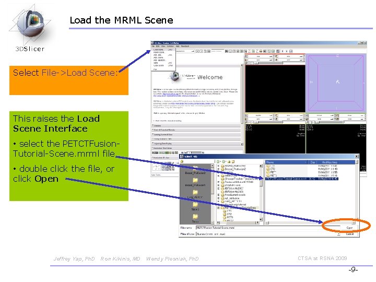Expand Breast_Perfusion2 node in folder tree

[218, 169]
